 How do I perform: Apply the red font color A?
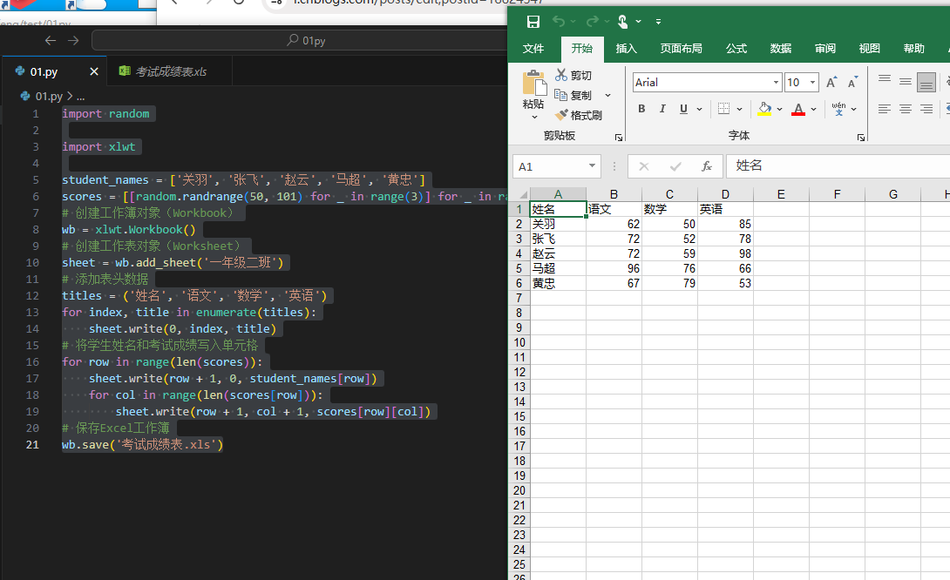coord(798,109)
